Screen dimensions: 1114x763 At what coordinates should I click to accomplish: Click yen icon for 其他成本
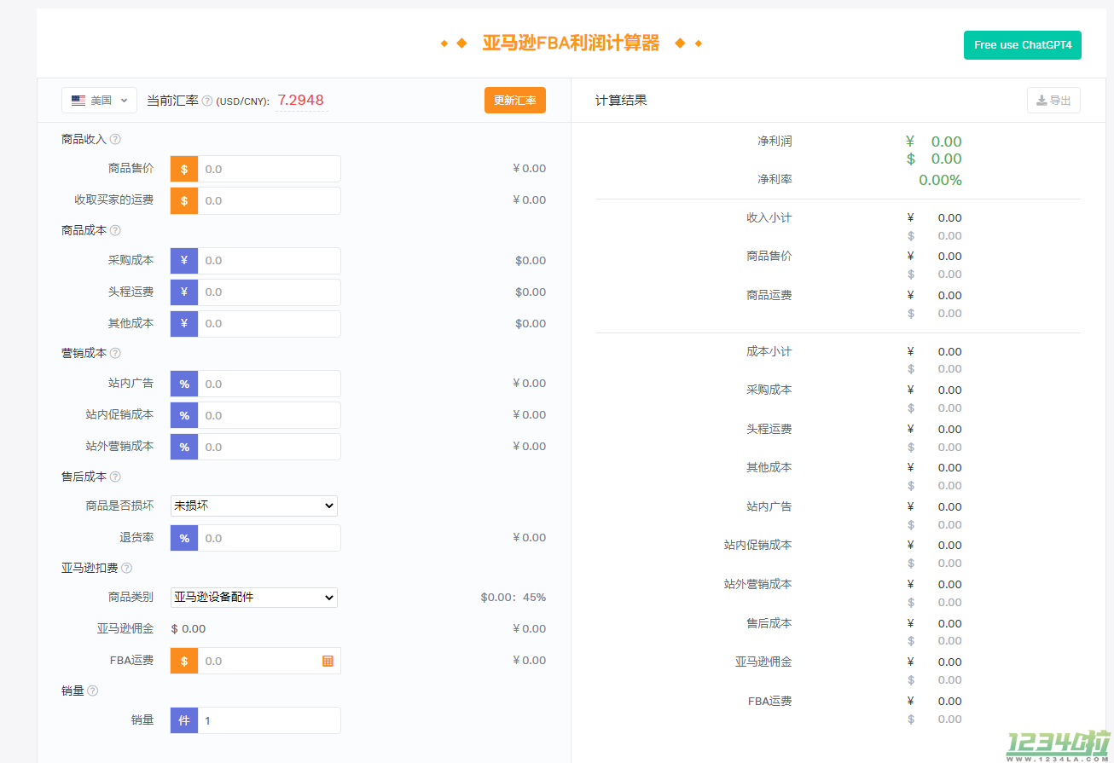tap(184, 324)
